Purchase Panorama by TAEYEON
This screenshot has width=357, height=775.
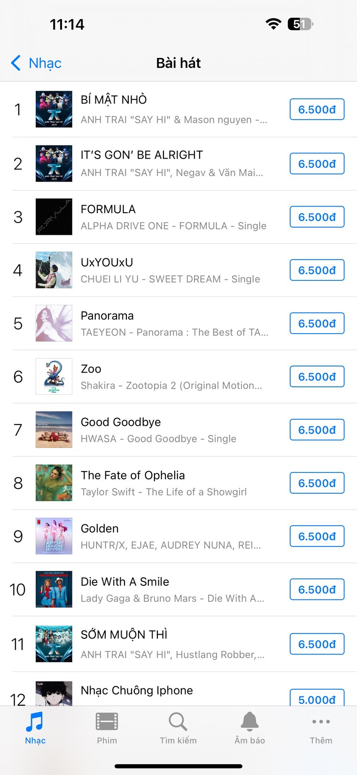pyautogui.click(x=317, y=324)
